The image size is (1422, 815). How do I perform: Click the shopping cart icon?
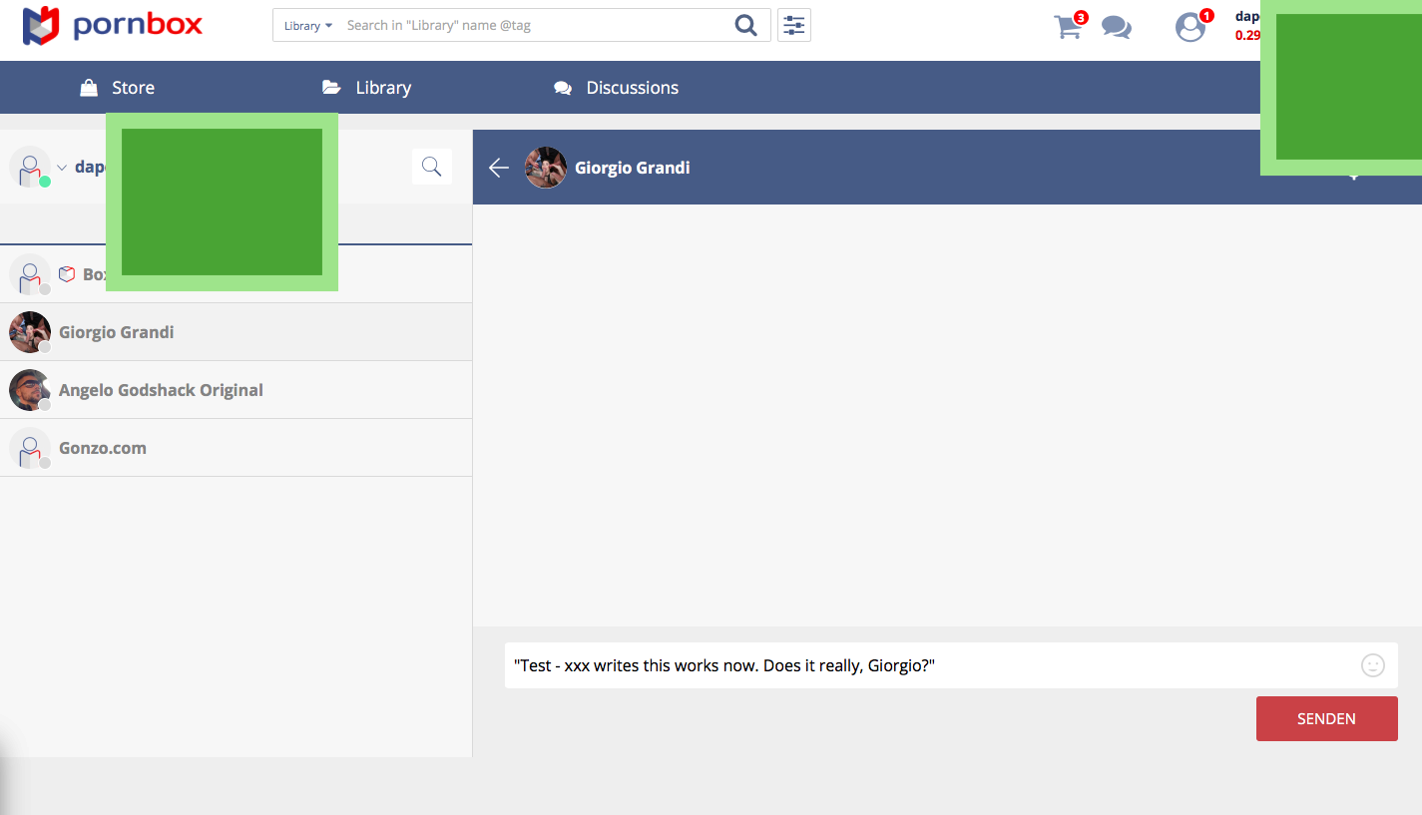click(1068, 27)
